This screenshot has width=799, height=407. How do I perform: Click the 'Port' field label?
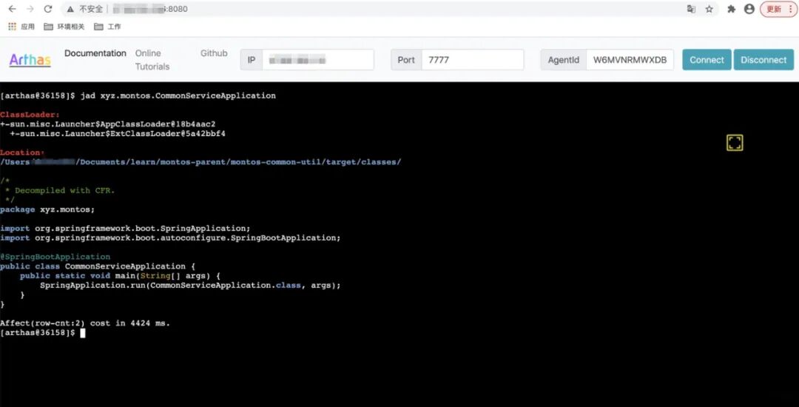[x=406, y=60]
